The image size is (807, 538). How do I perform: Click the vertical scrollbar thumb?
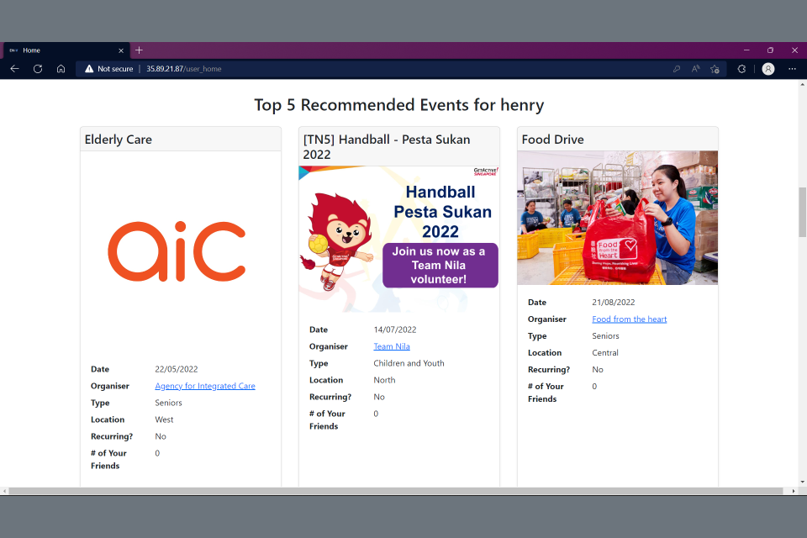pos(802,212)
